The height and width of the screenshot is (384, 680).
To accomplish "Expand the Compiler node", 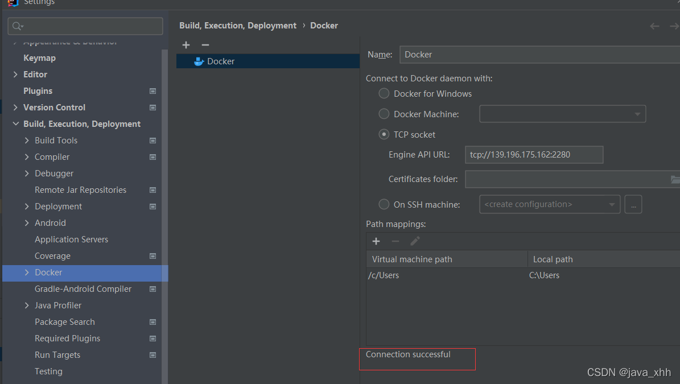I will (27, 157).
